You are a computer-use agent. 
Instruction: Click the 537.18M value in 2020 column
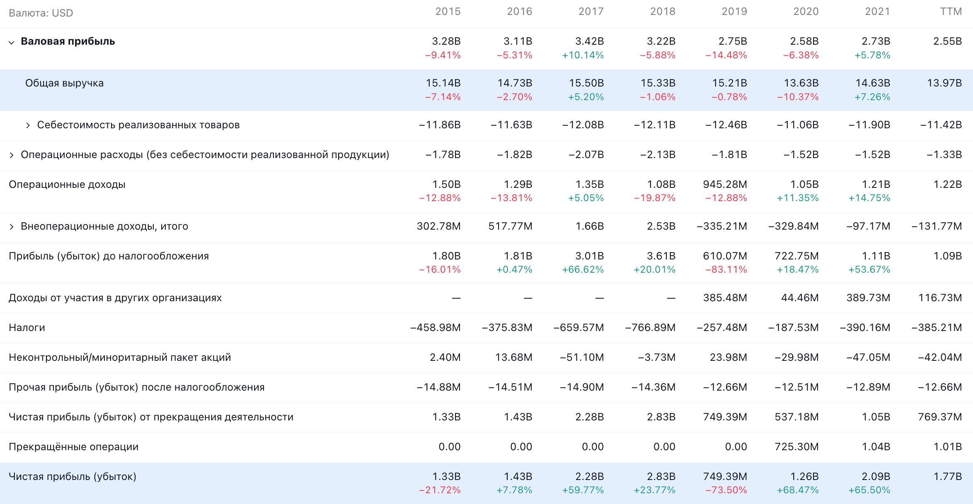pyautogui.click(x=797, y=417)
